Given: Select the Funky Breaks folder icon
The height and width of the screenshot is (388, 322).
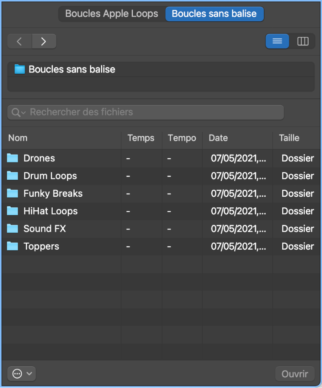Looking at the screenshot, I should (13, 193).
